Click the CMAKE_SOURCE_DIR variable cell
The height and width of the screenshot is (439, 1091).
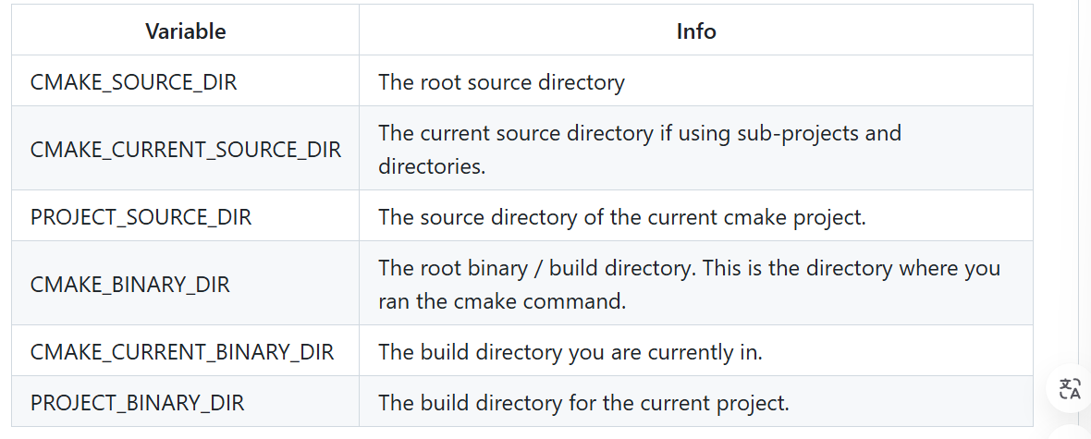[x=185, y=81]
